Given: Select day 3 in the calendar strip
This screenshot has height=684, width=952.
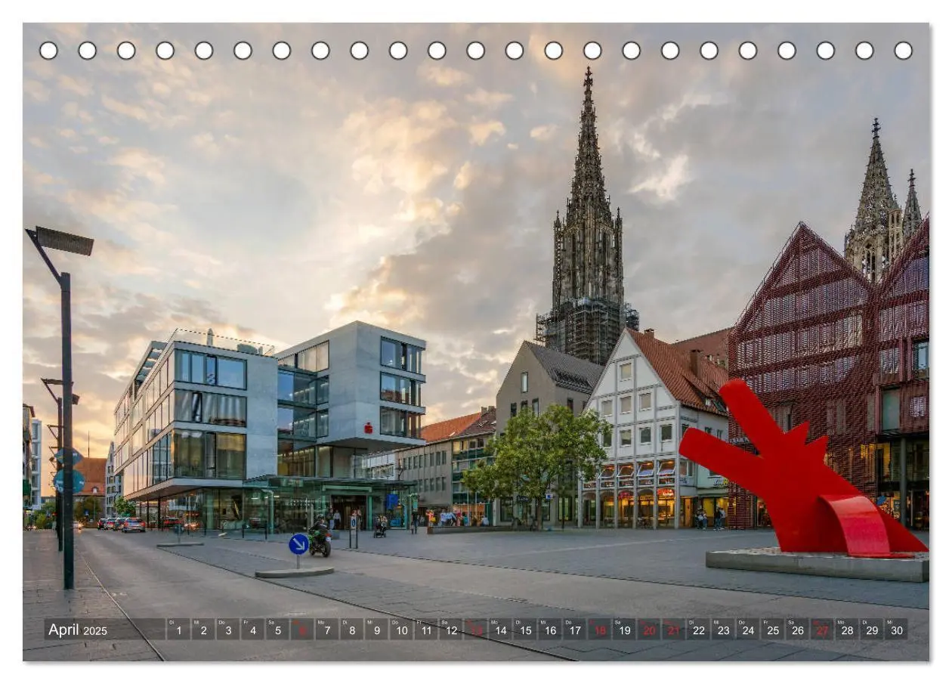Looking at the screenshot, I should pos(228,630).
